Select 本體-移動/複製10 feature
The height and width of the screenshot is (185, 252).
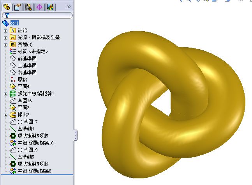click(x=36, y=143)
